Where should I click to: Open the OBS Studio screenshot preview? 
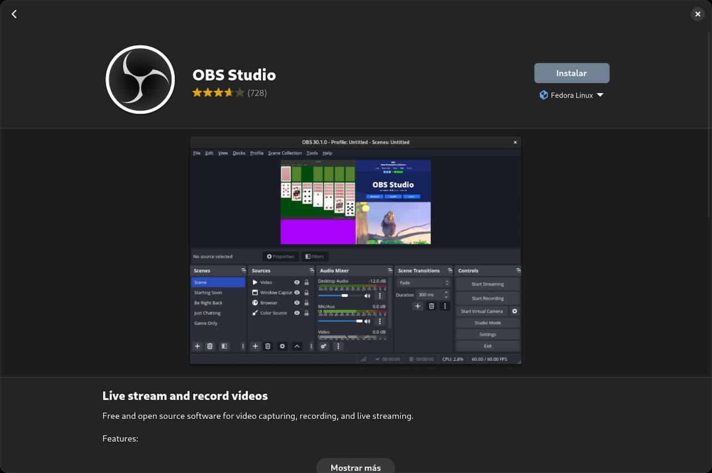355,250
